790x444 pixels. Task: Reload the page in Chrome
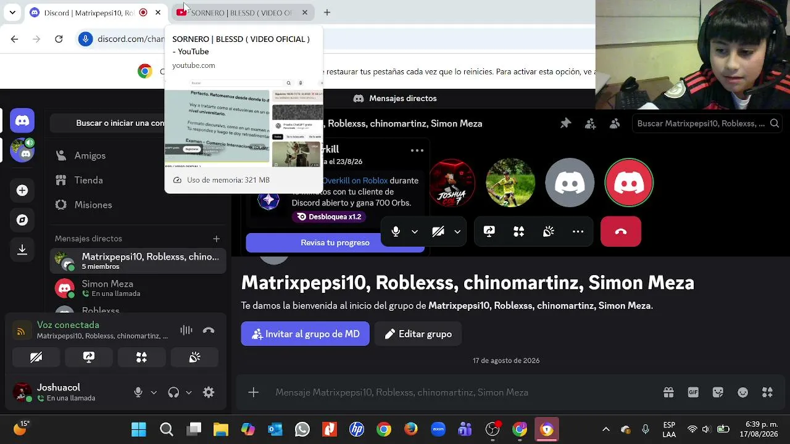pos(59,39)
